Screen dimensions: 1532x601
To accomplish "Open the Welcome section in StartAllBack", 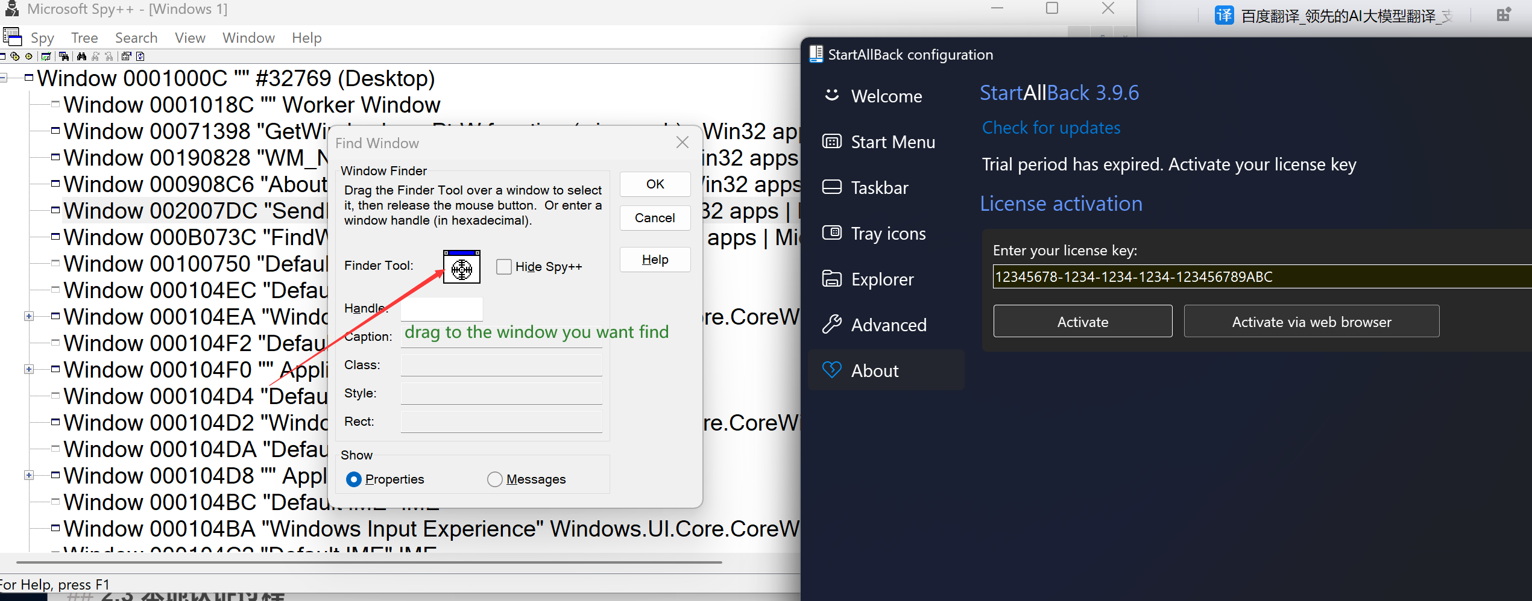I will [x=885, y=96].
